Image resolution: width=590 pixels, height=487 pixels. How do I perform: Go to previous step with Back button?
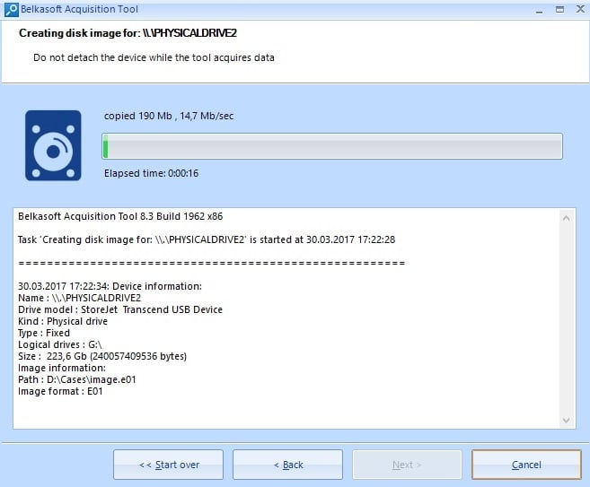[287, 465]
